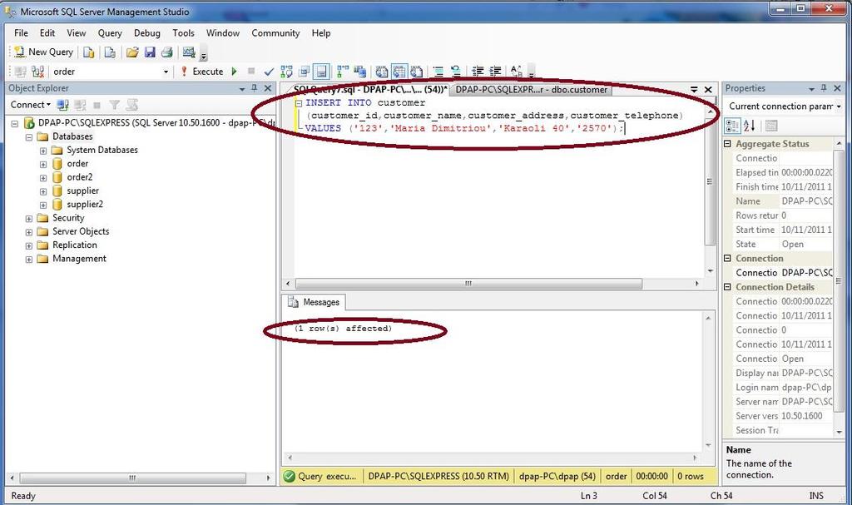Screen dimensions: 852x505
Task: Open a Database Engine Query from toolbar
Action: coord(88,52)
